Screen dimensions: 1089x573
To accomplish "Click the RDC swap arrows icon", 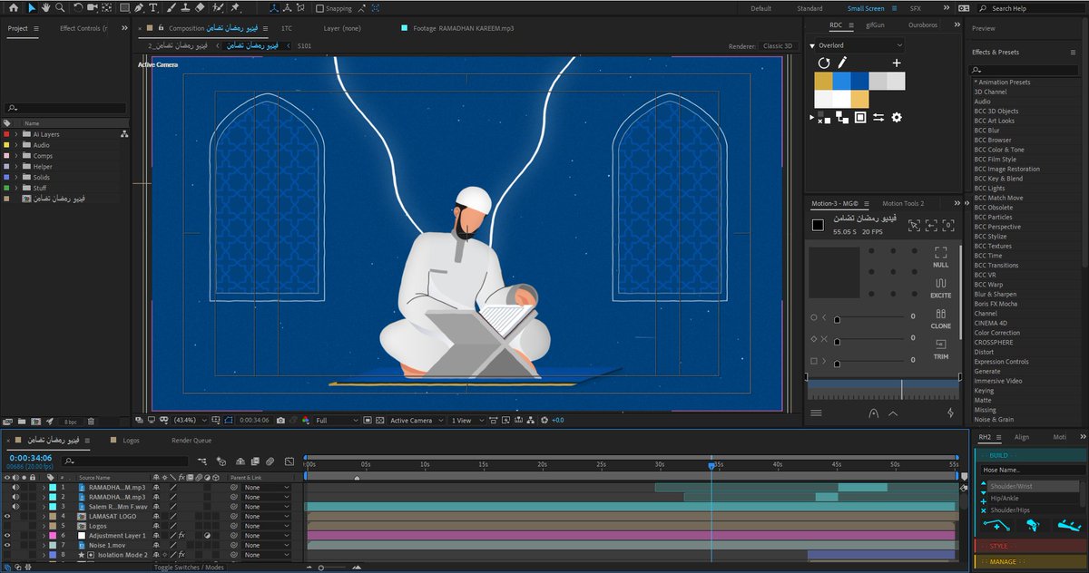I will [x=878, y=117].
